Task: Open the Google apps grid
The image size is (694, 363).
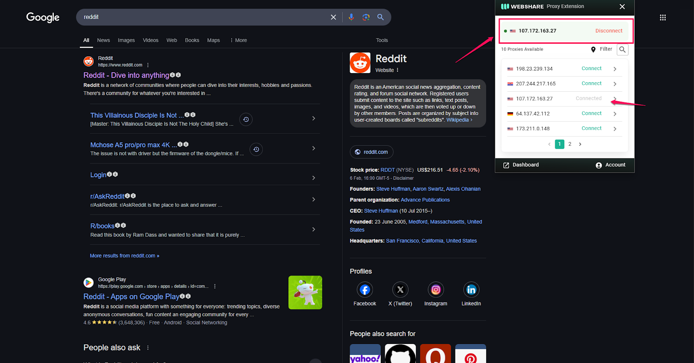Action: (663, 18)
